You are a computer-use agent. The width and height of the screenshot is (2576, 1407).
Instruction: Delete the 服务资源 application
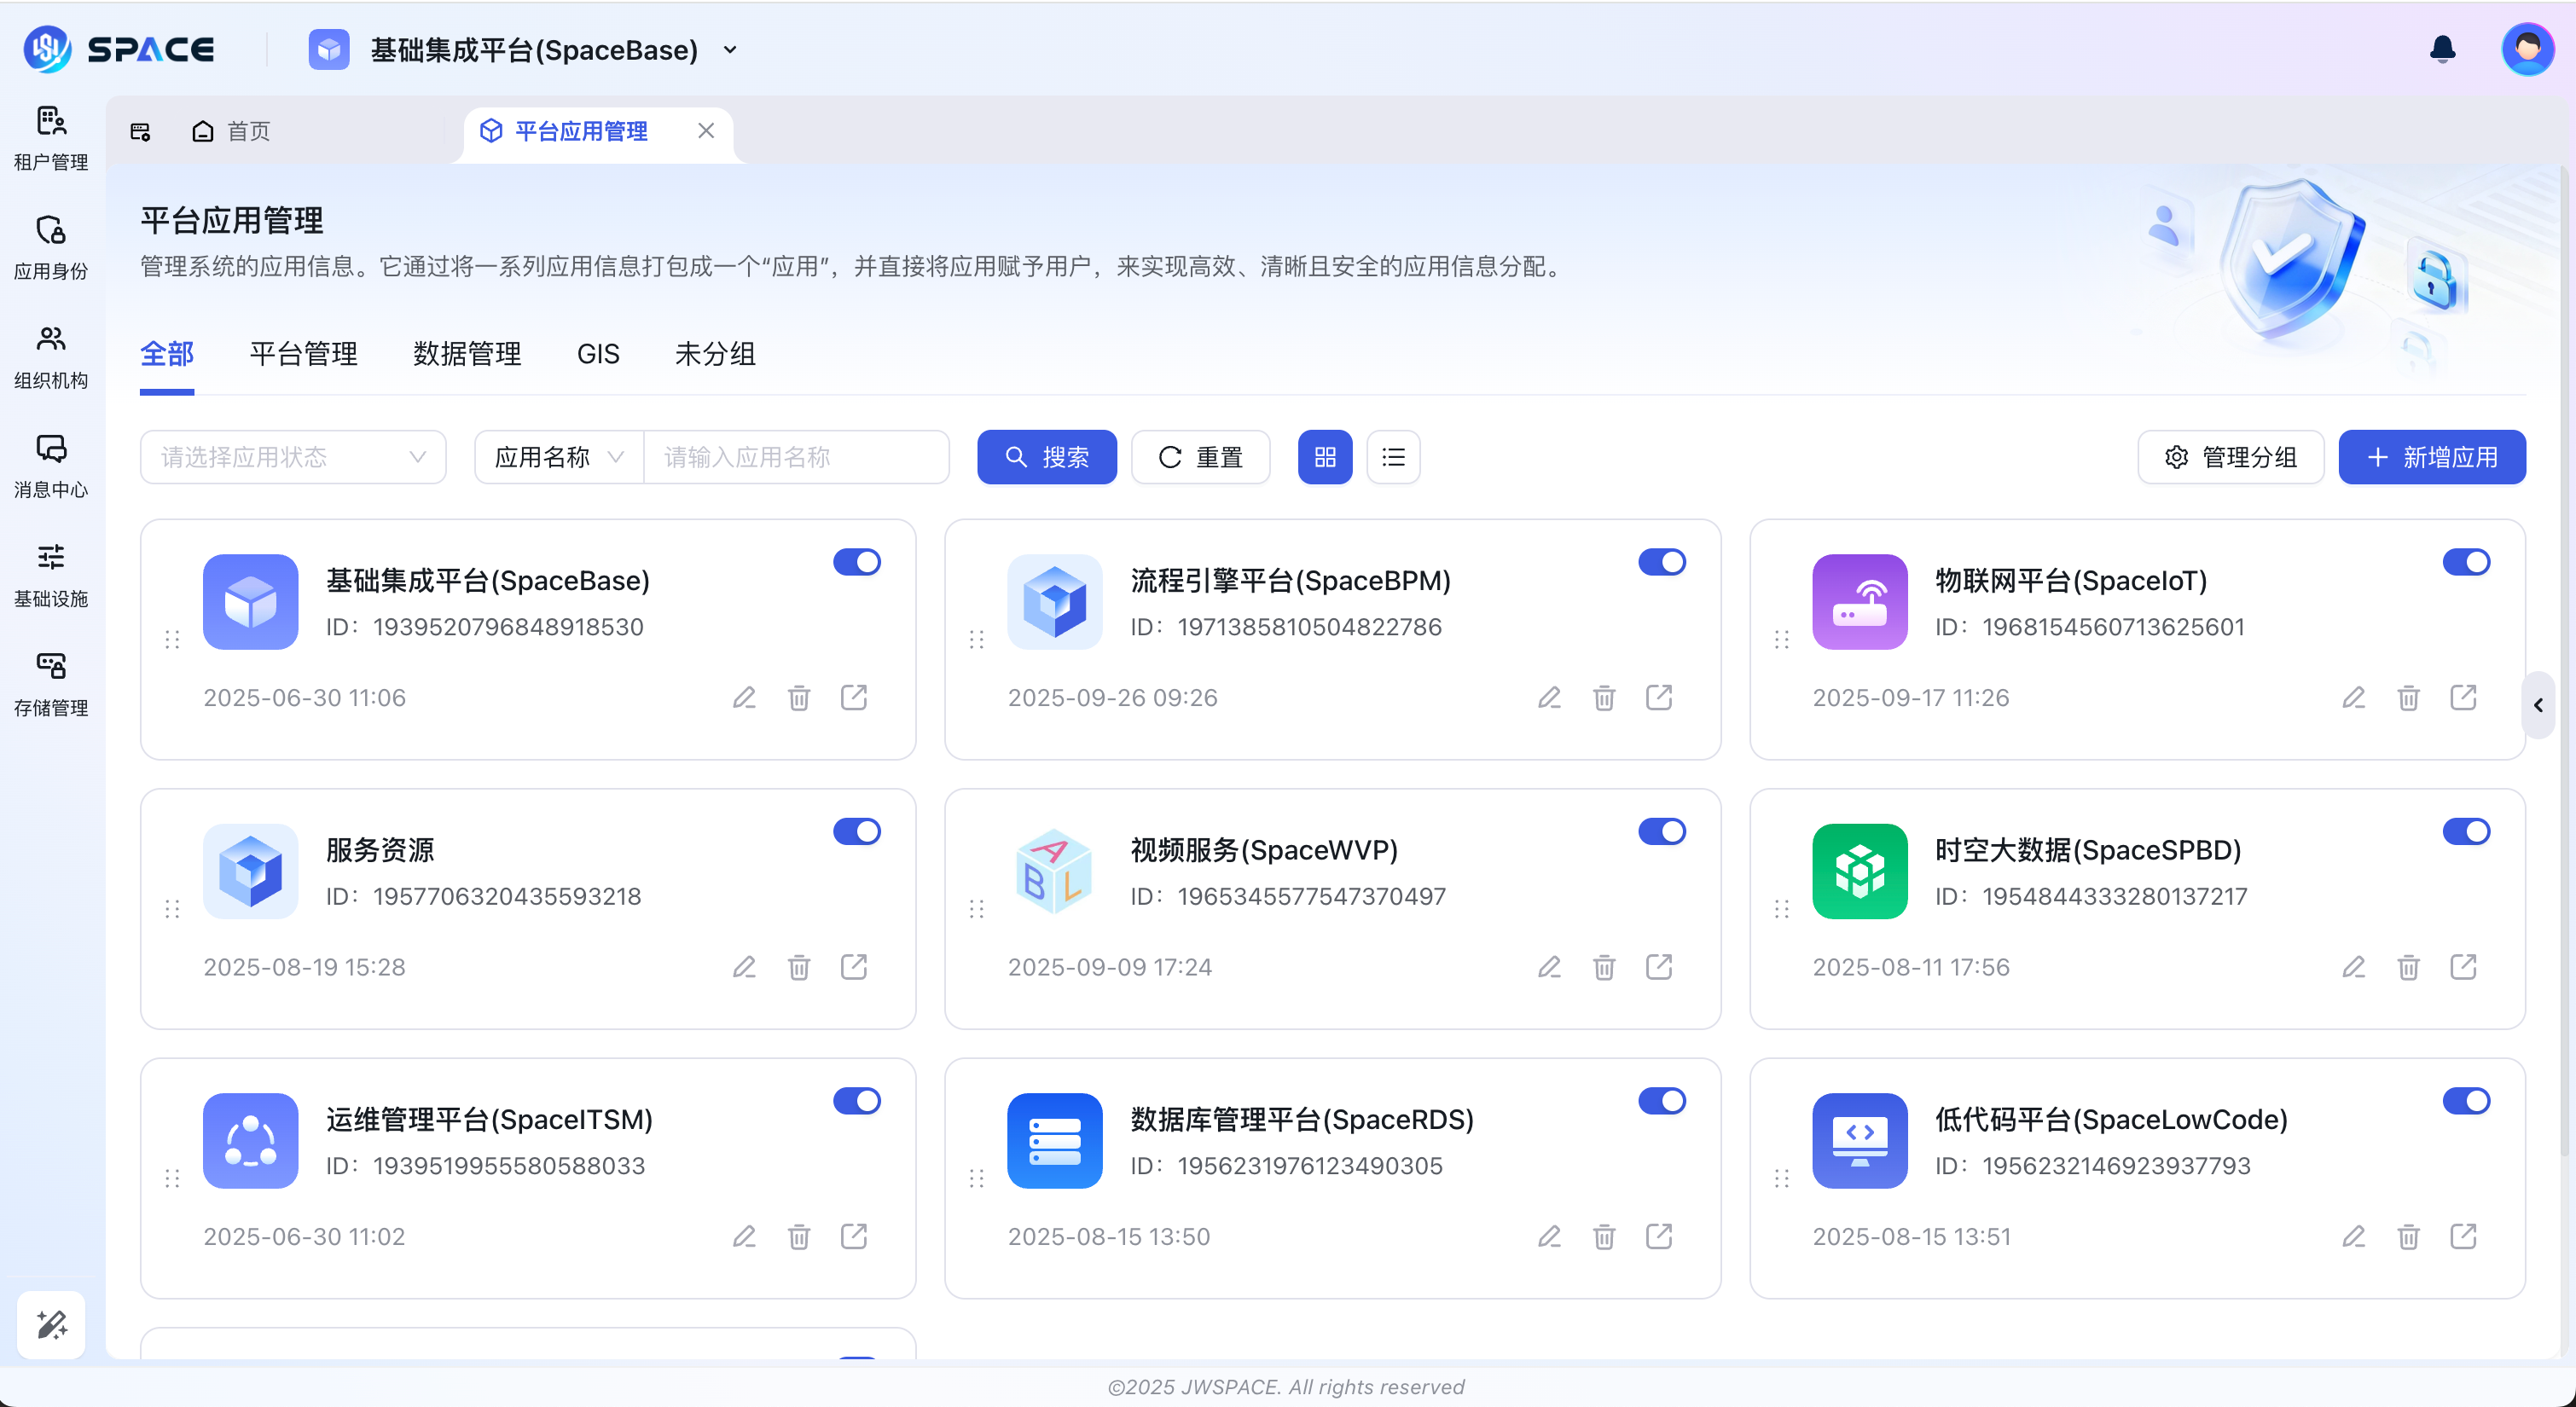(x=799, y=966)
